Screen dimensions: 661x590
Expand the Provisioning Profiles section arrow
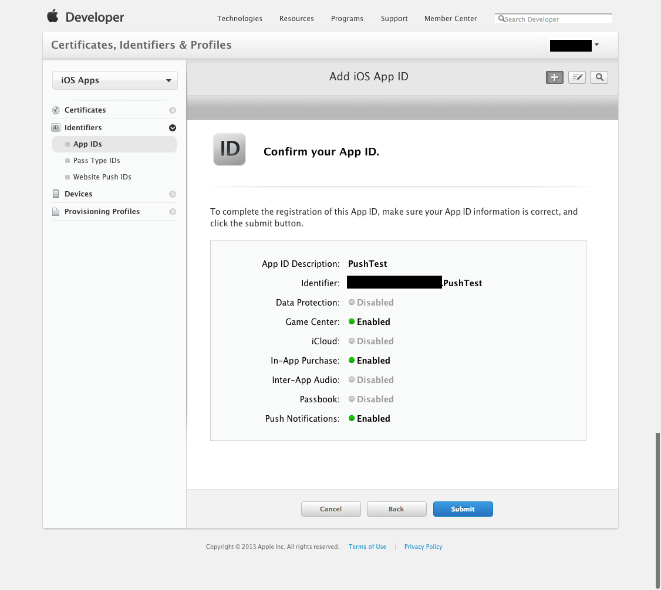pos(173,212)
